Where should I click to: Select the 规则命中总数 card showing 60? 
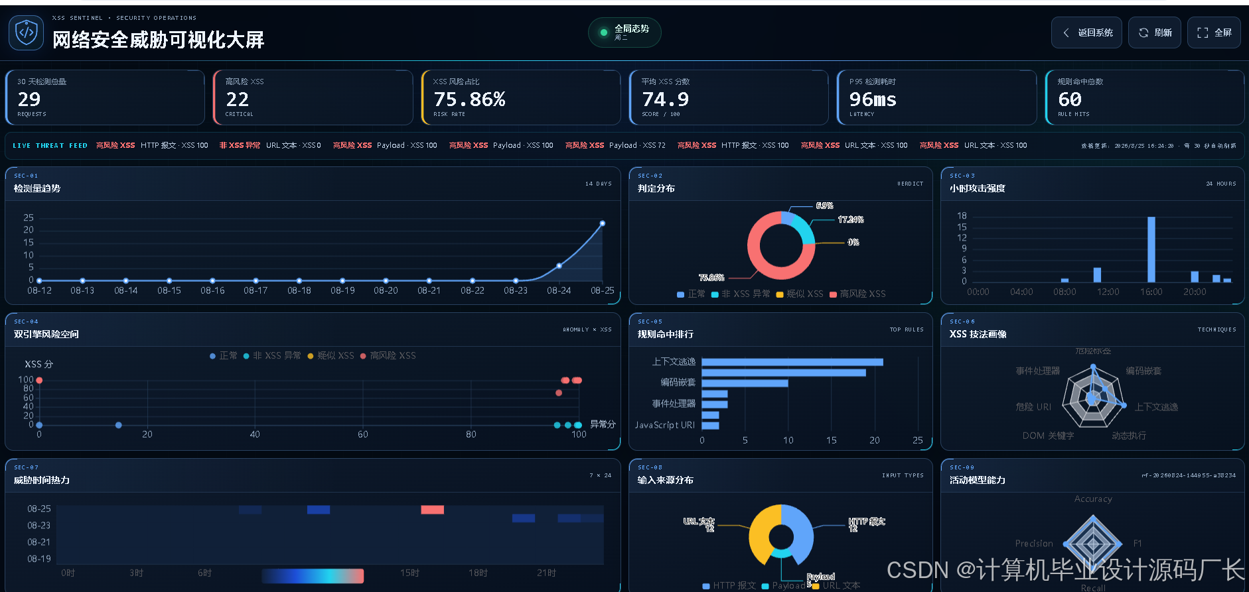(1145, 97)
